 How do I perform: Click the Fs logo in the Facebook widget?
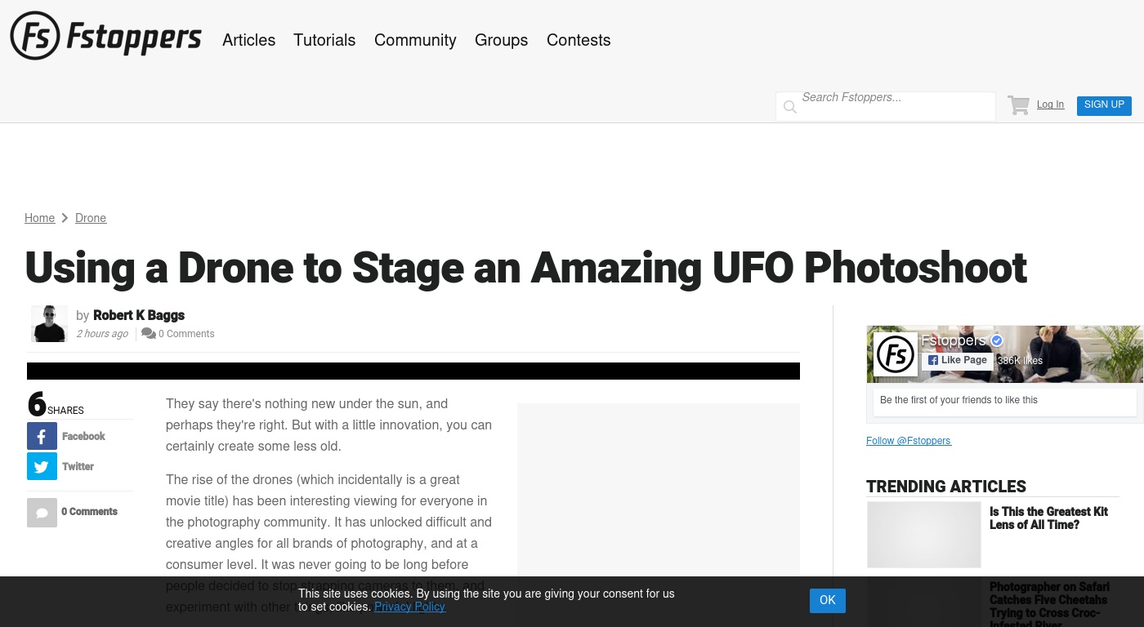pos(896,354)
